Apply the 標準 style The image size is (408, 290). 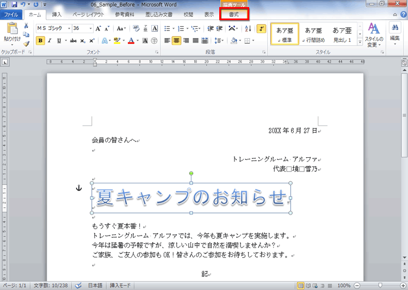(x=285, y=34)
